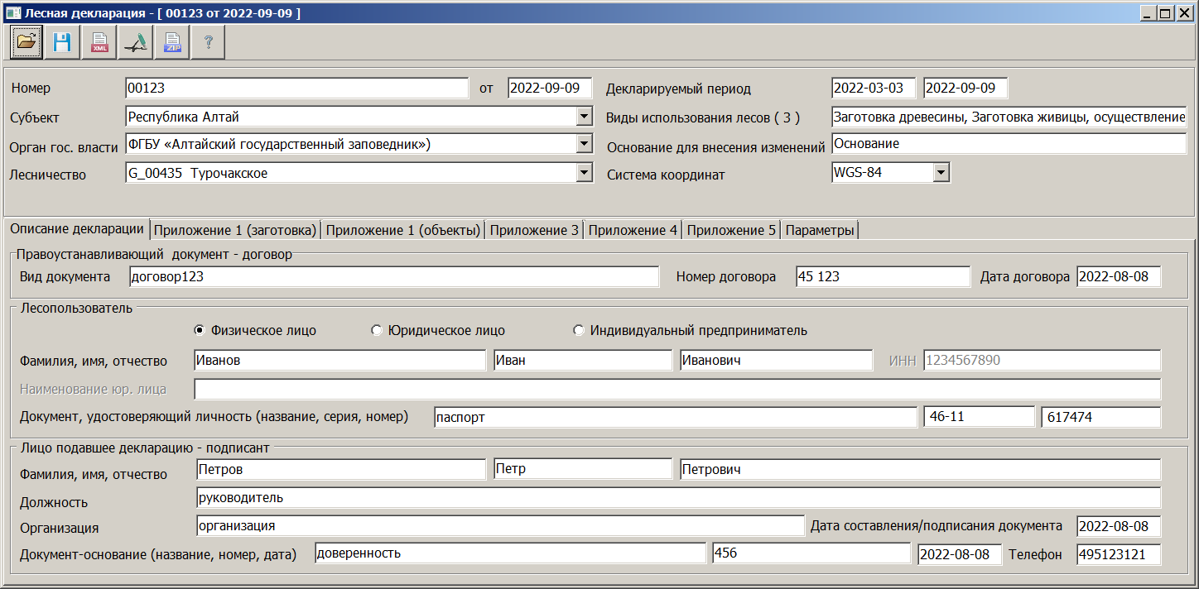
Task: Click the application icon in the title bar
Action: tap(12, 13)
